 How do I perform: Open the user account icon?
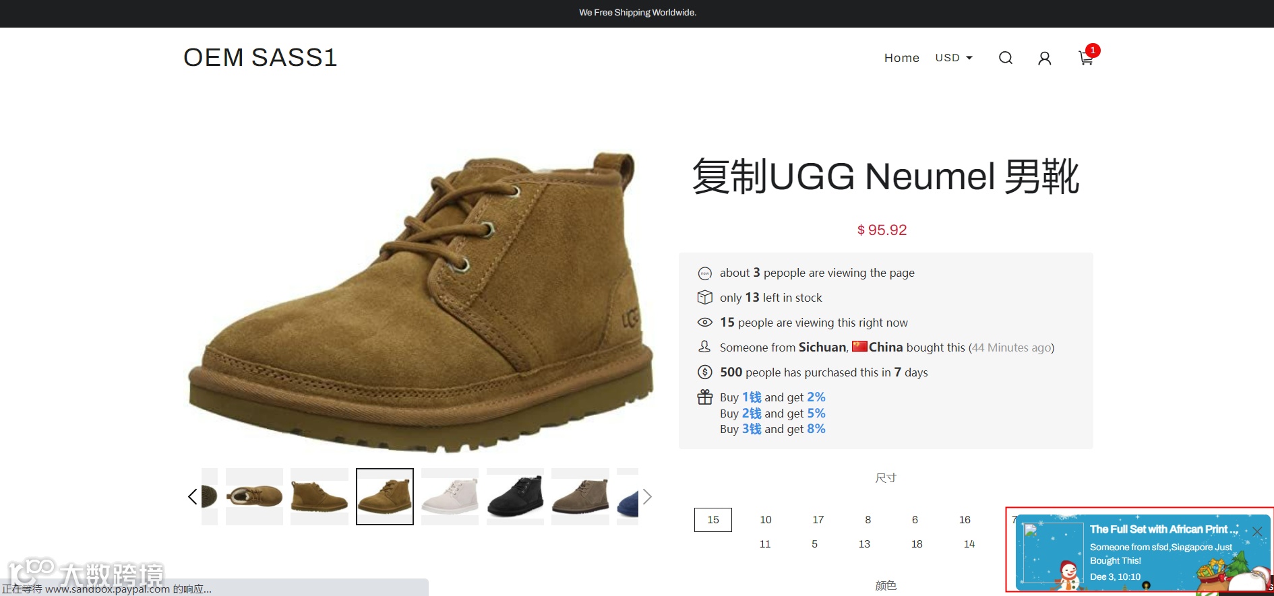(1045, 59)
